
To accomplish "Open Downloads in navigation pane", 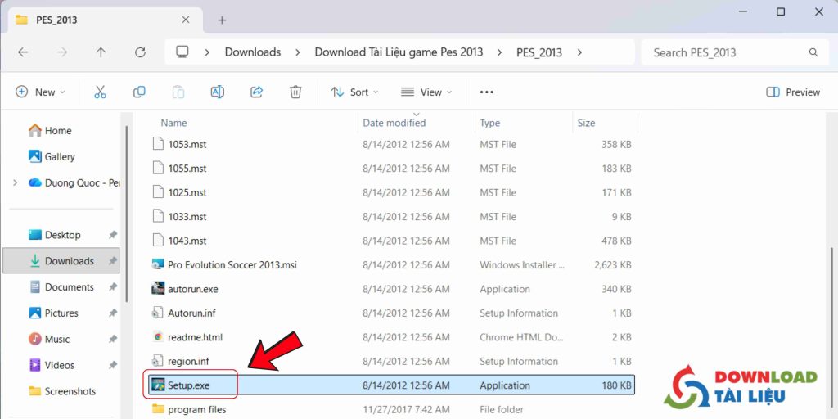I will coord(61,261).
